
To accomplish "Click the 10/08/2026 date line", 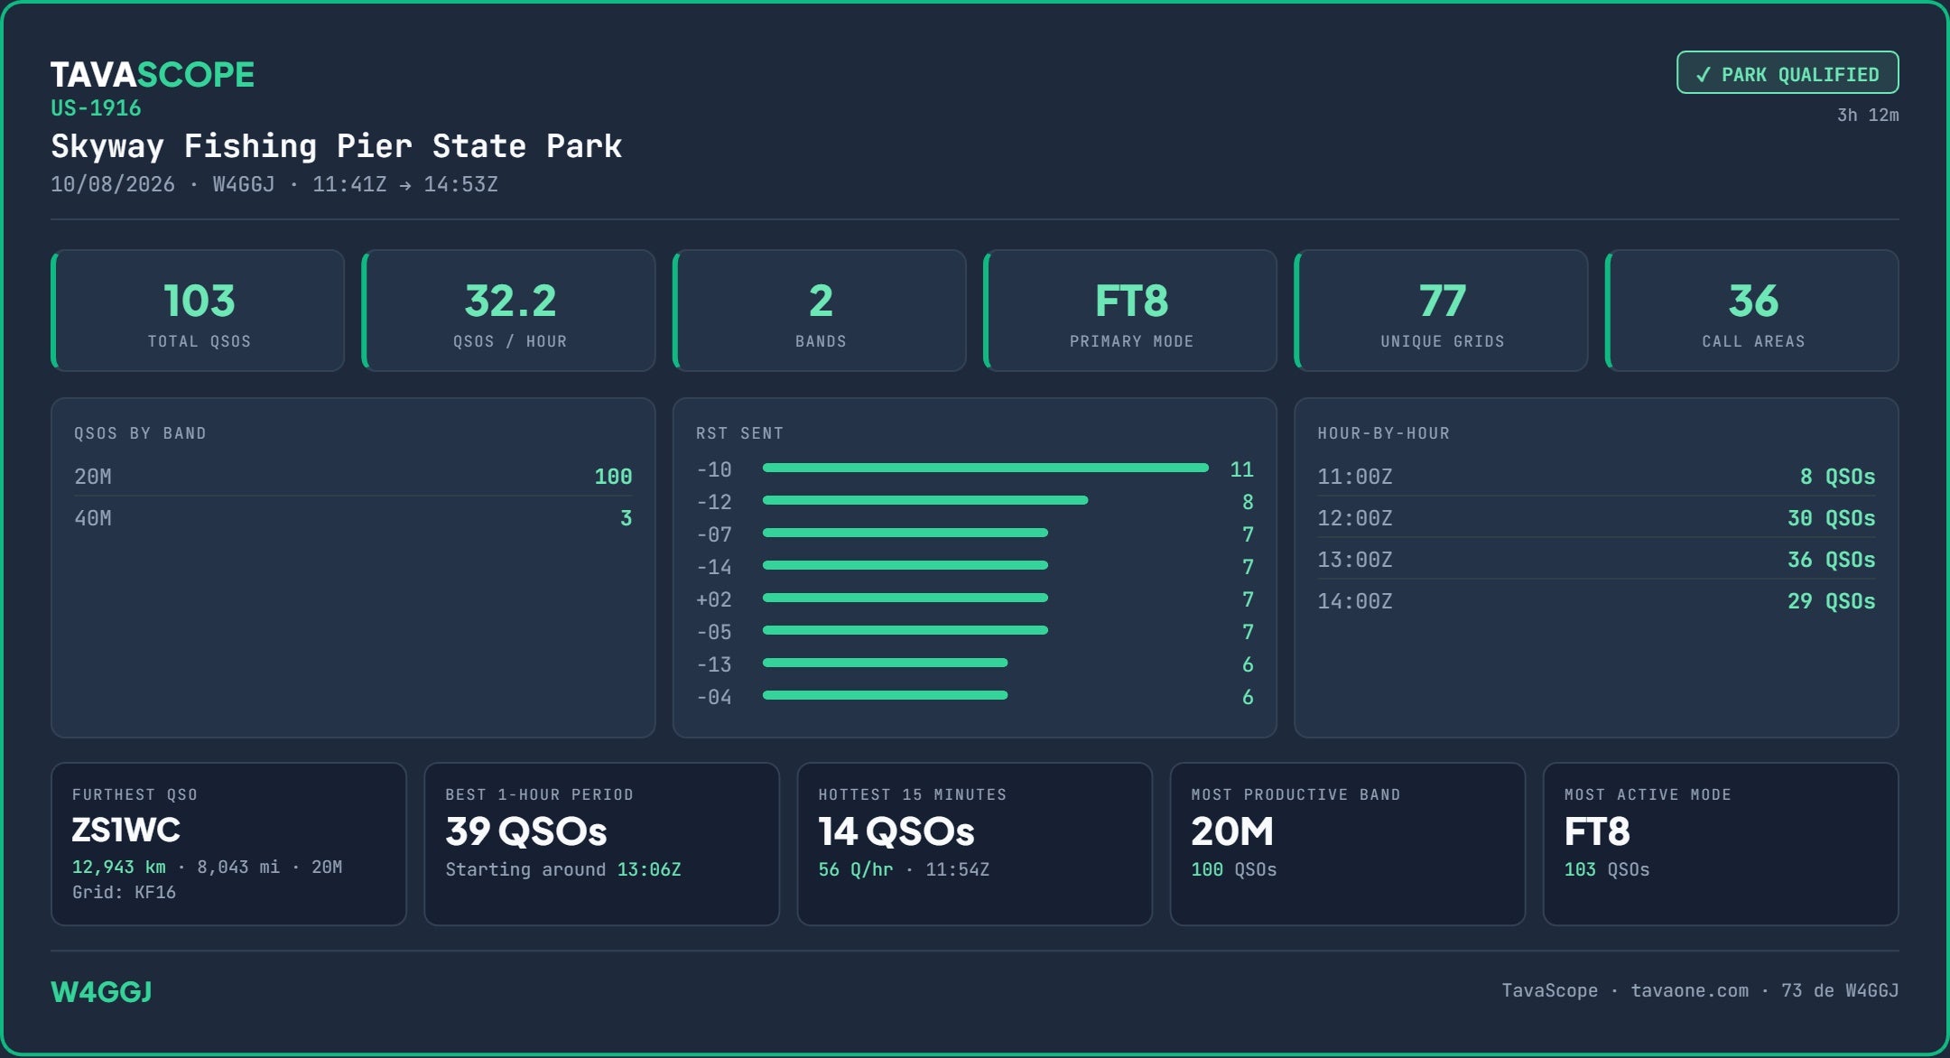I will [x=274, y=184].
